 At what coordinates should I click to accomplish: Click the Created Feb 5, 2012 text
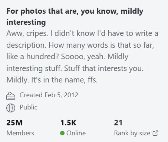49,95
